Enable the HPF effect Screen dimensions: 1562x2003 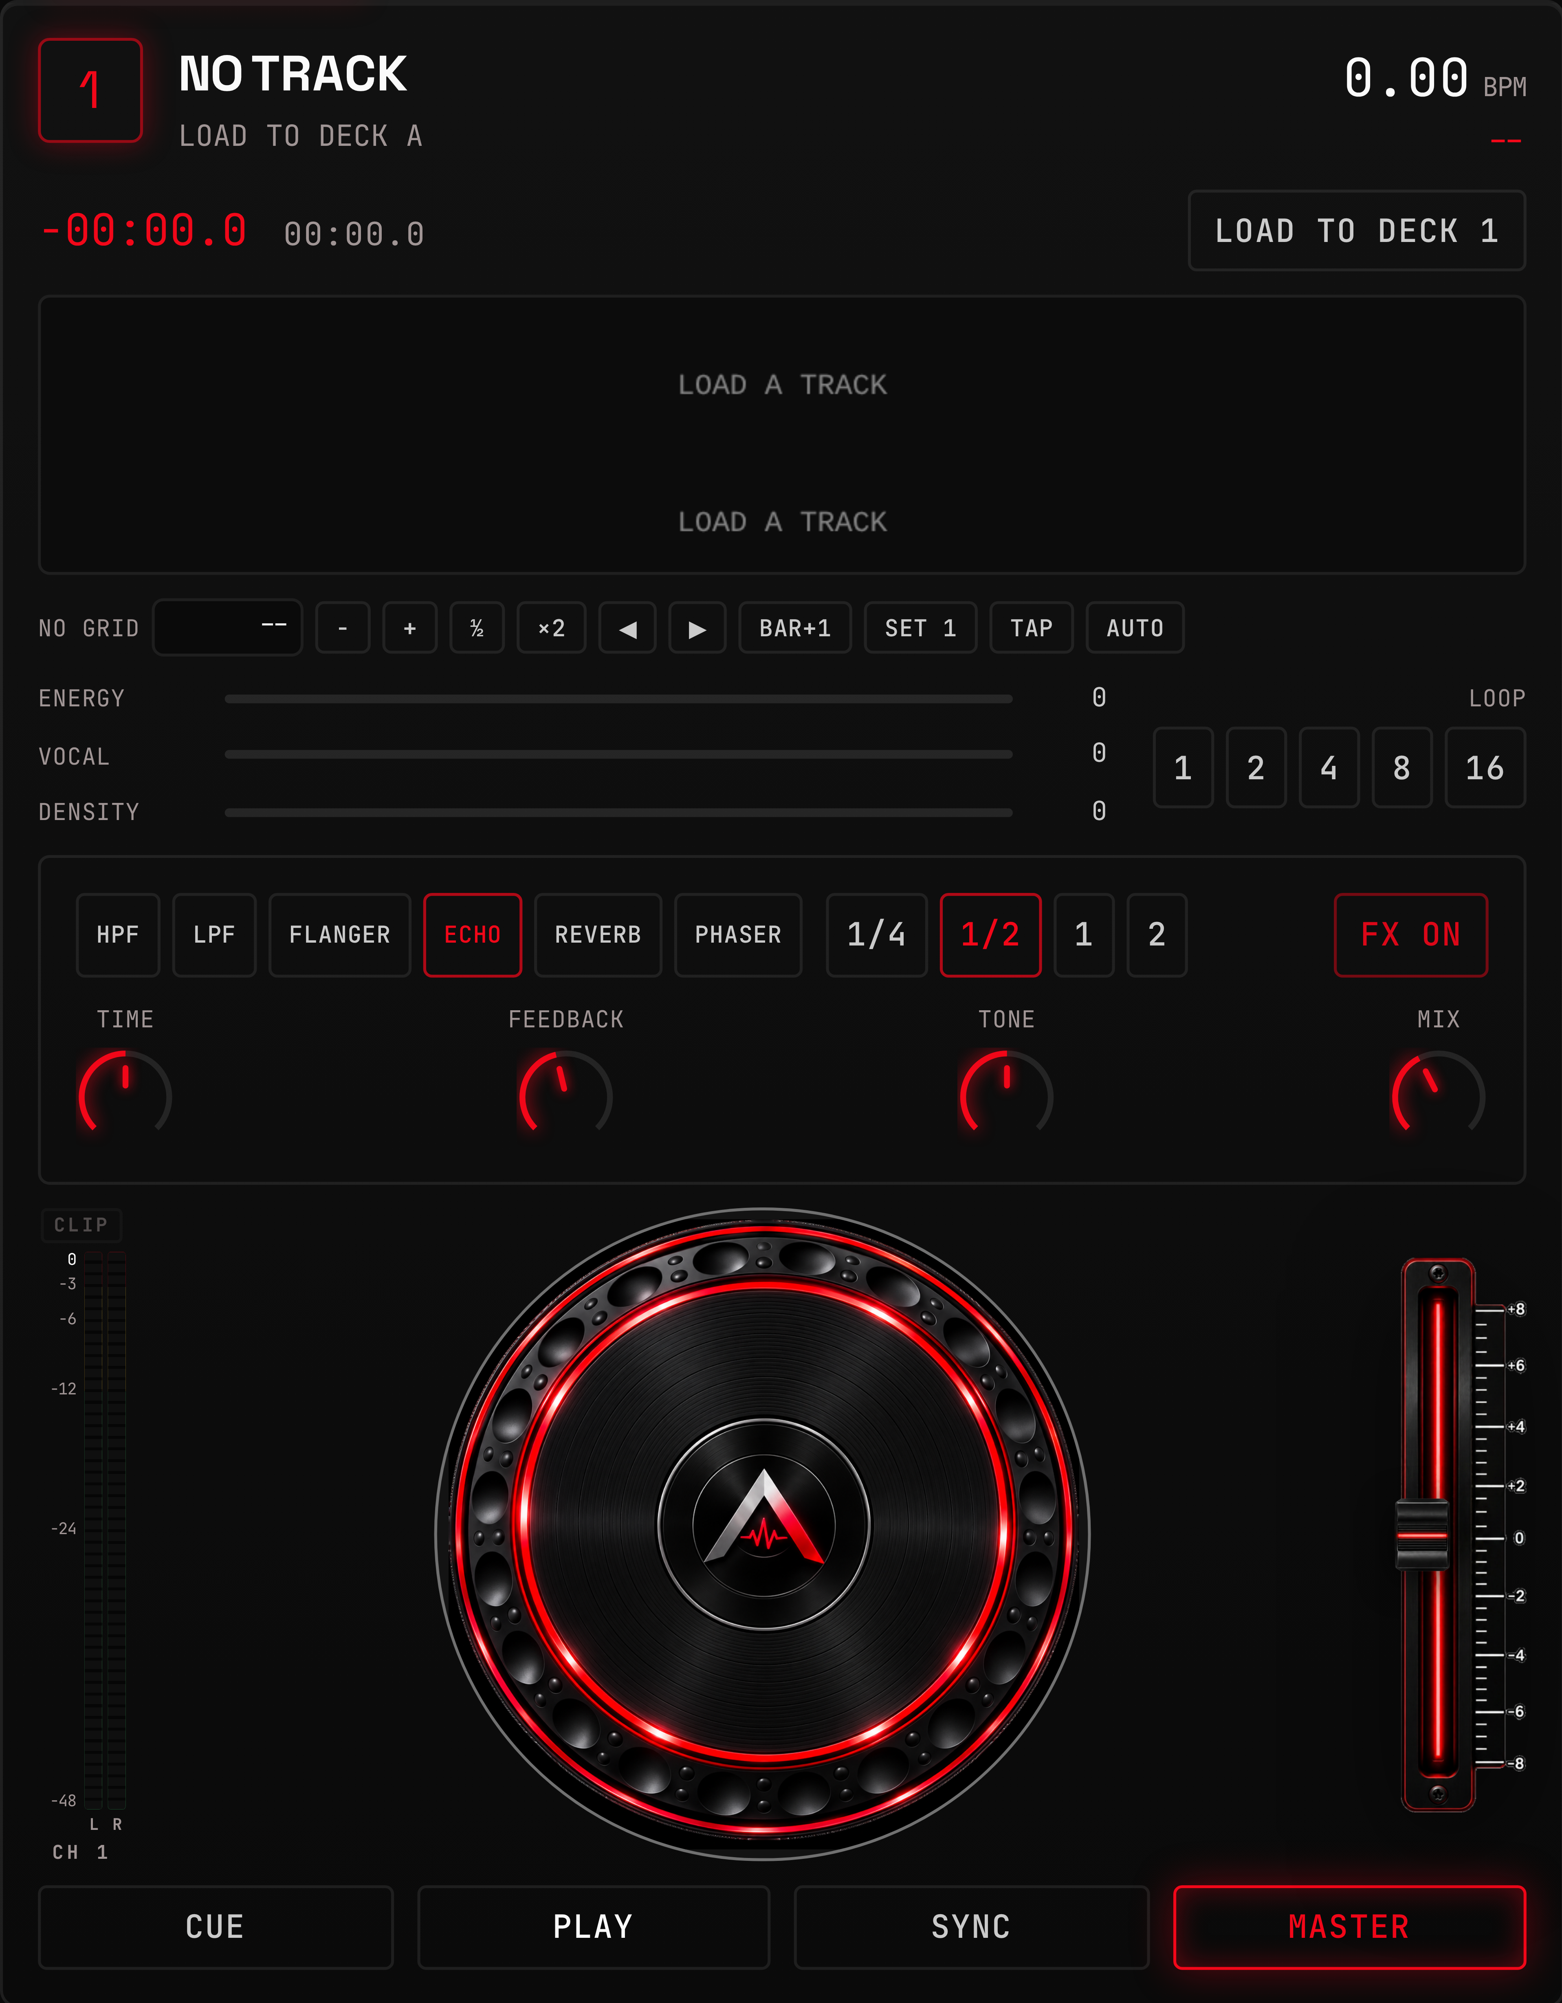coord(117,934)
